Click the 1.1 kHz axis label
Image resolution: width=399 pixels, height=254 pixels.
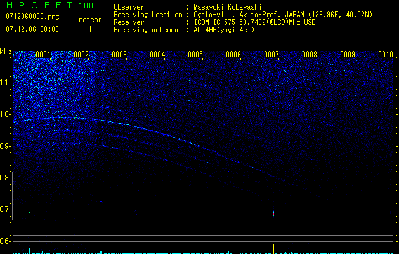[6, 83]
